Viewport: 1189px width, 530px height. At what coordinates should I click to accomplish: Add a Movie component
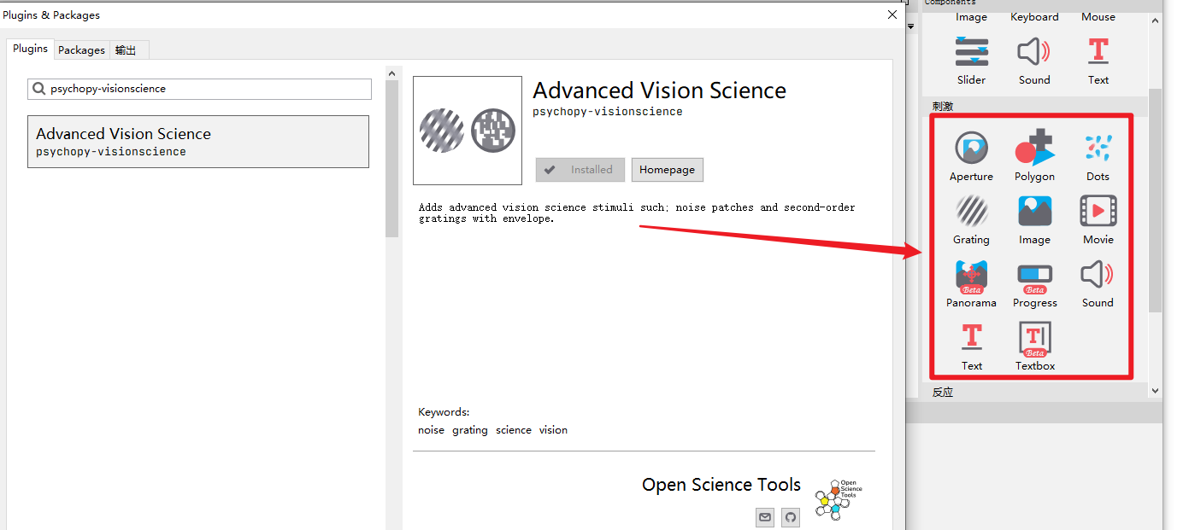1098,211
